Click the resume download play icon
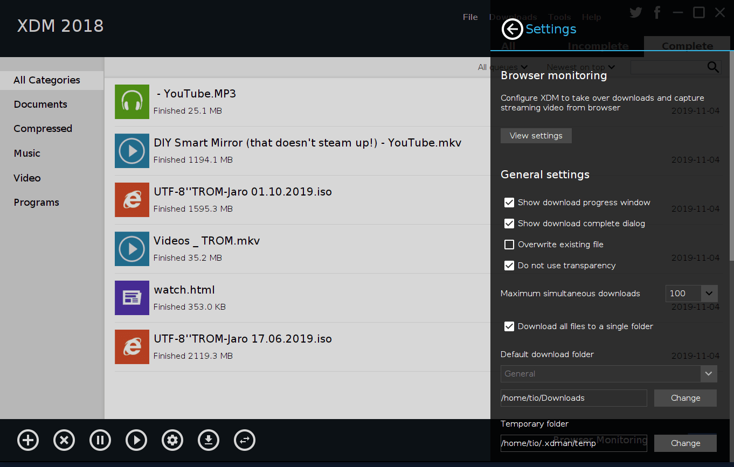The image size is (734, 467). (x=136, y=440)
